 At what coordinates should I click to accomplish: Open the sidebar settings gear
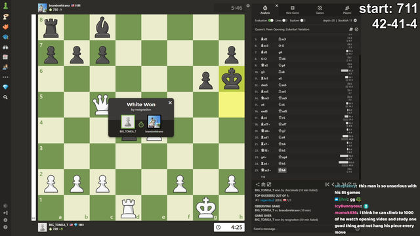5,220
